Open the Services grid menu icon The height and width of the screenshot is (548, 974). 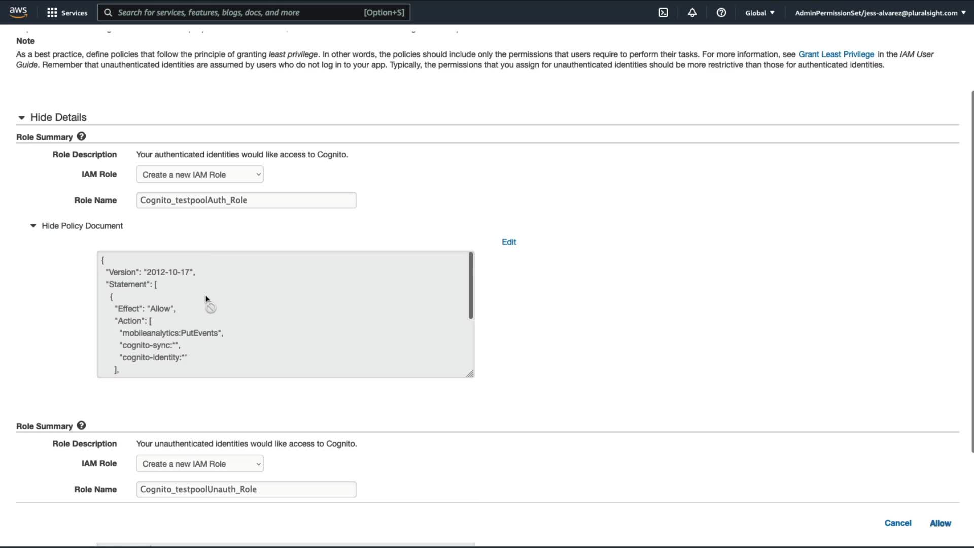coord(52,13)
